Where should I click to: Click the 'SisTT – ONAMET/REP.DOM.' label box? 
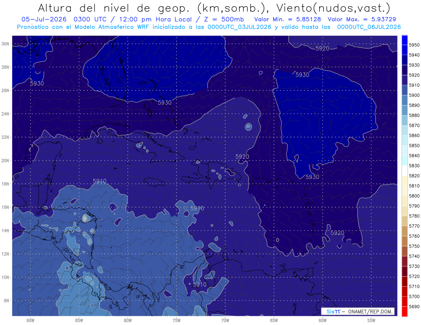(x=358, y=311)
